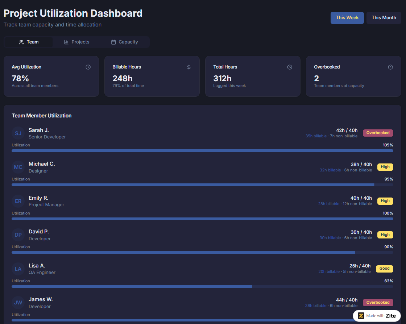Click Michael C.'s 95% utilization bar
The width and height of the screenshot is (406, 324).
(202, 185)
